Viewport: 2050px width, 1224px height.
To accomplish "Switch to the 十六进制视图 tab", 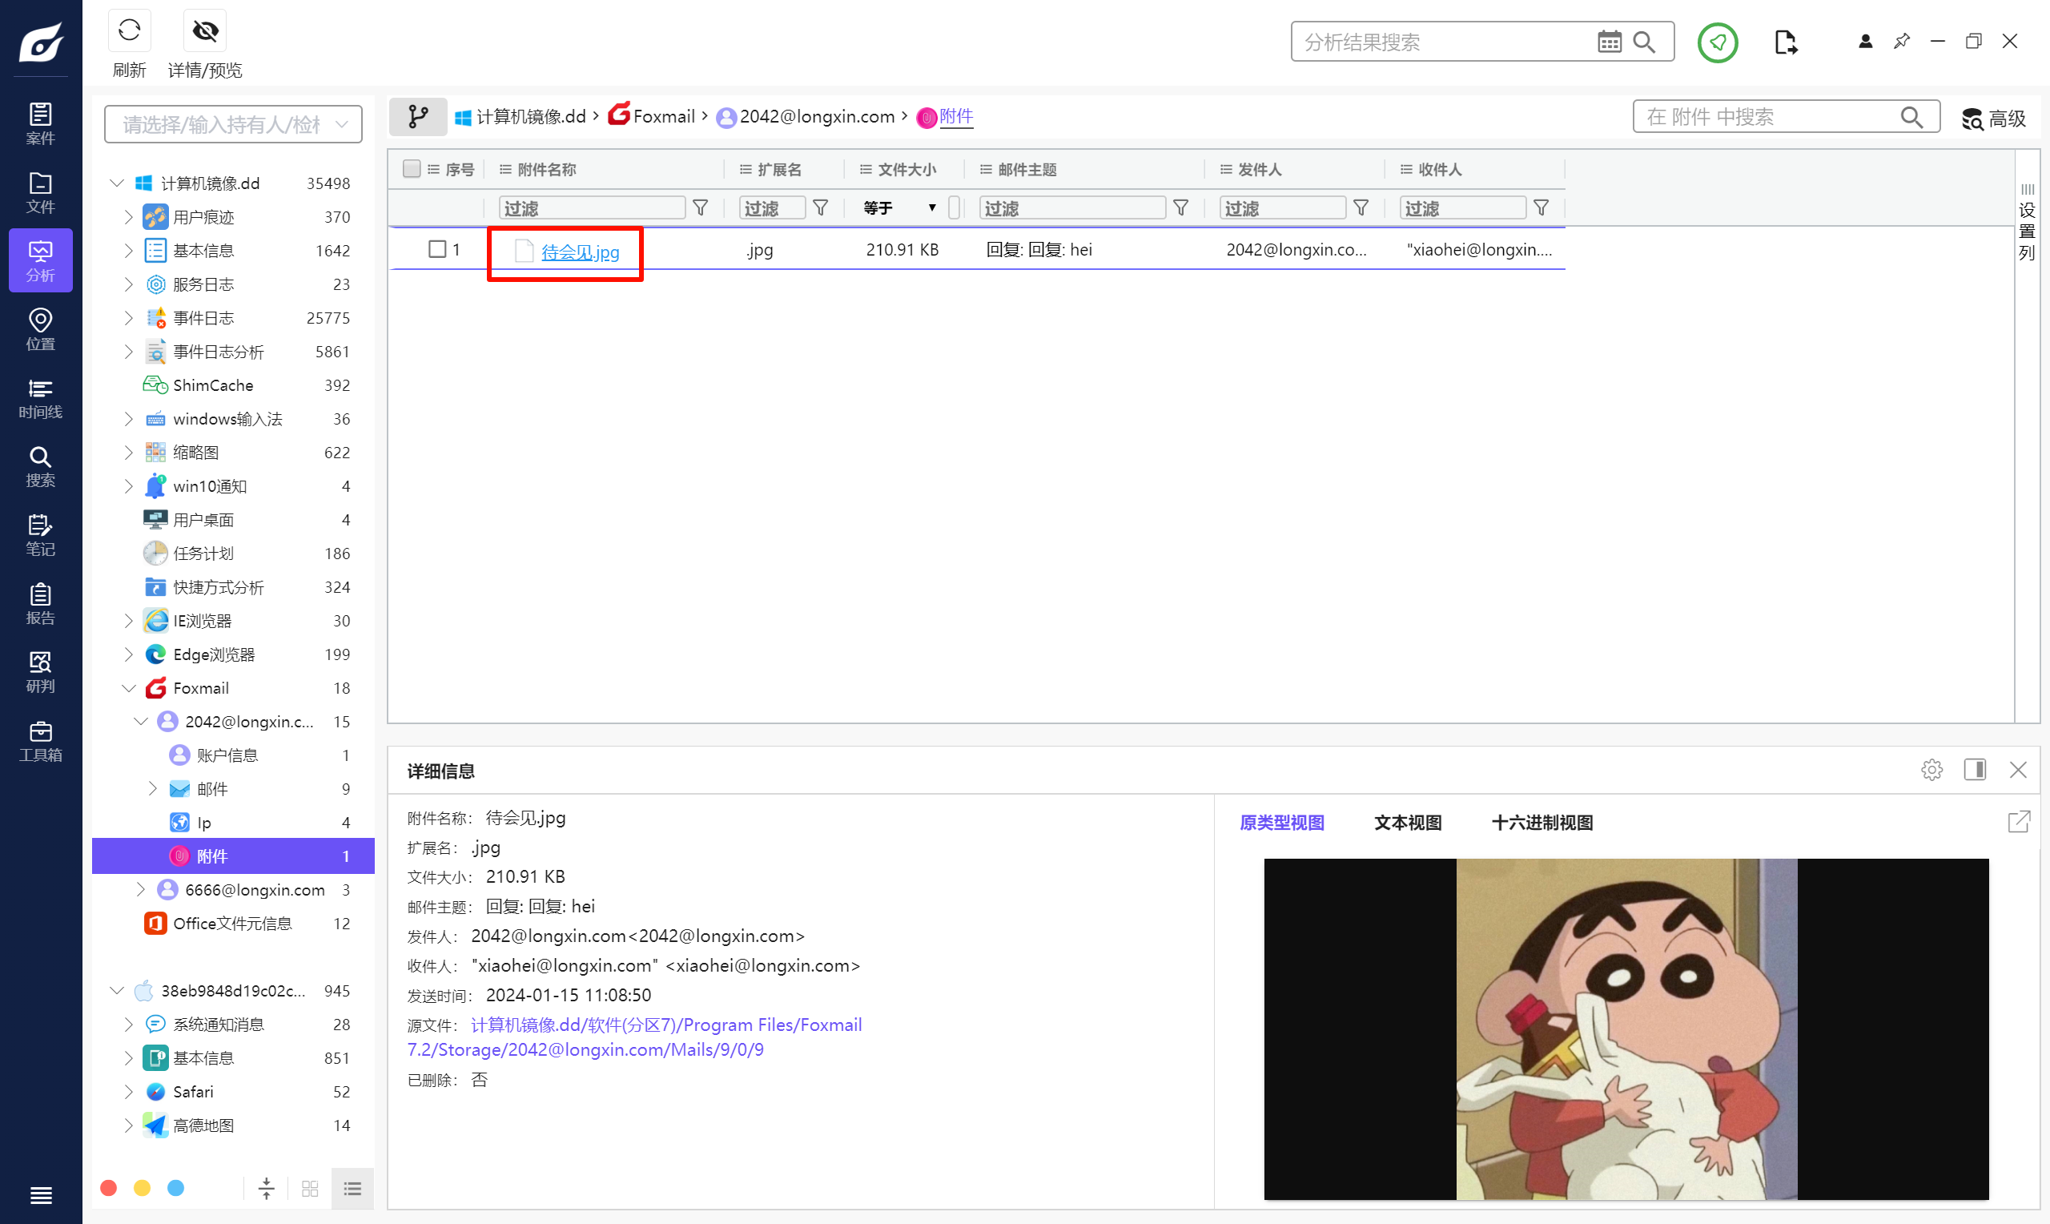I will 1542,823.
